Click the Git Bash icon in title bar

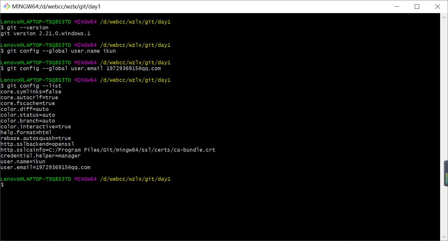pyautogui.click(x=7, y=6)
